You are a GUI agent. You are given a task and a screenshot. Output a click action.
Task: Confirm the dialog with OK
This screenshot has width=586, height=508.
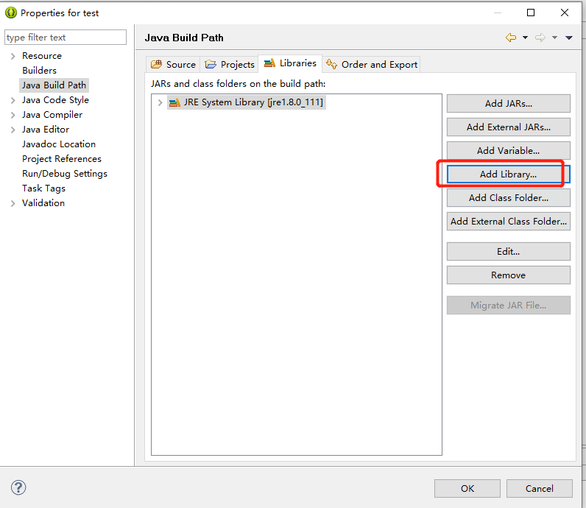pos(467,488)
